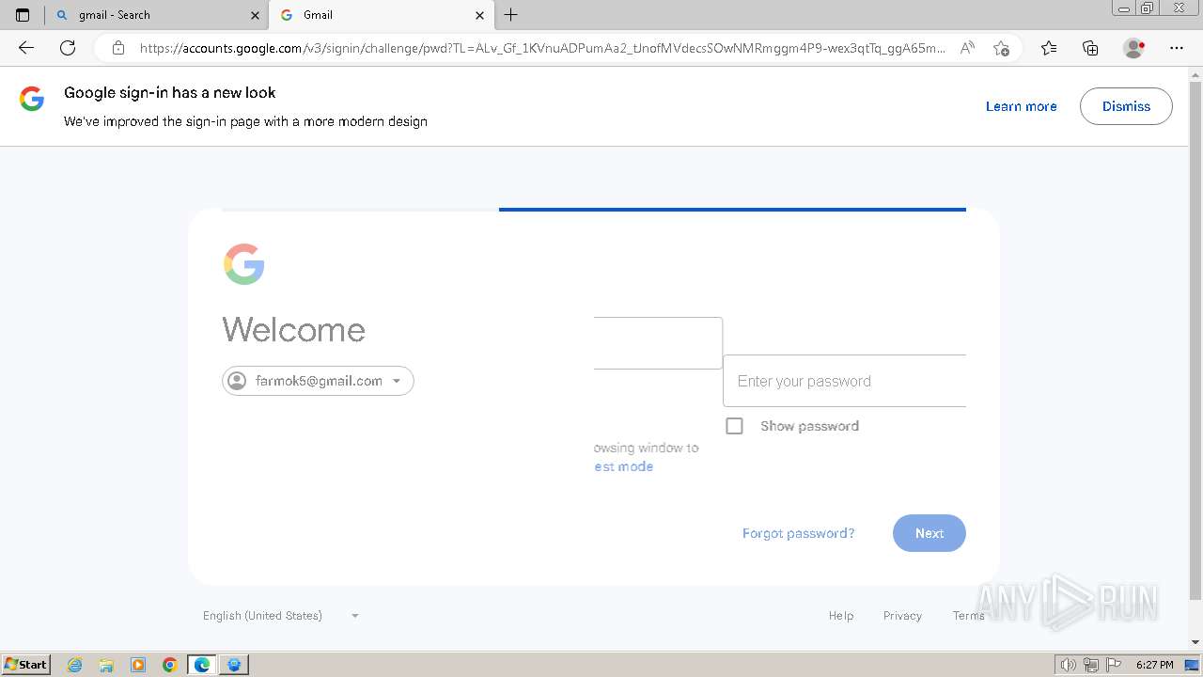Open Read aloud in address bar
The image size is (1203, 677).
(x=967, y=48)
